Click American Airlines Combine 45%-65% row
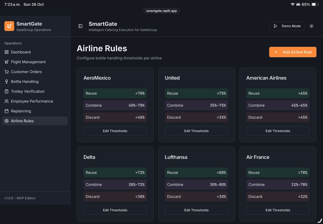323x224 pixels. tap(278, 105)
